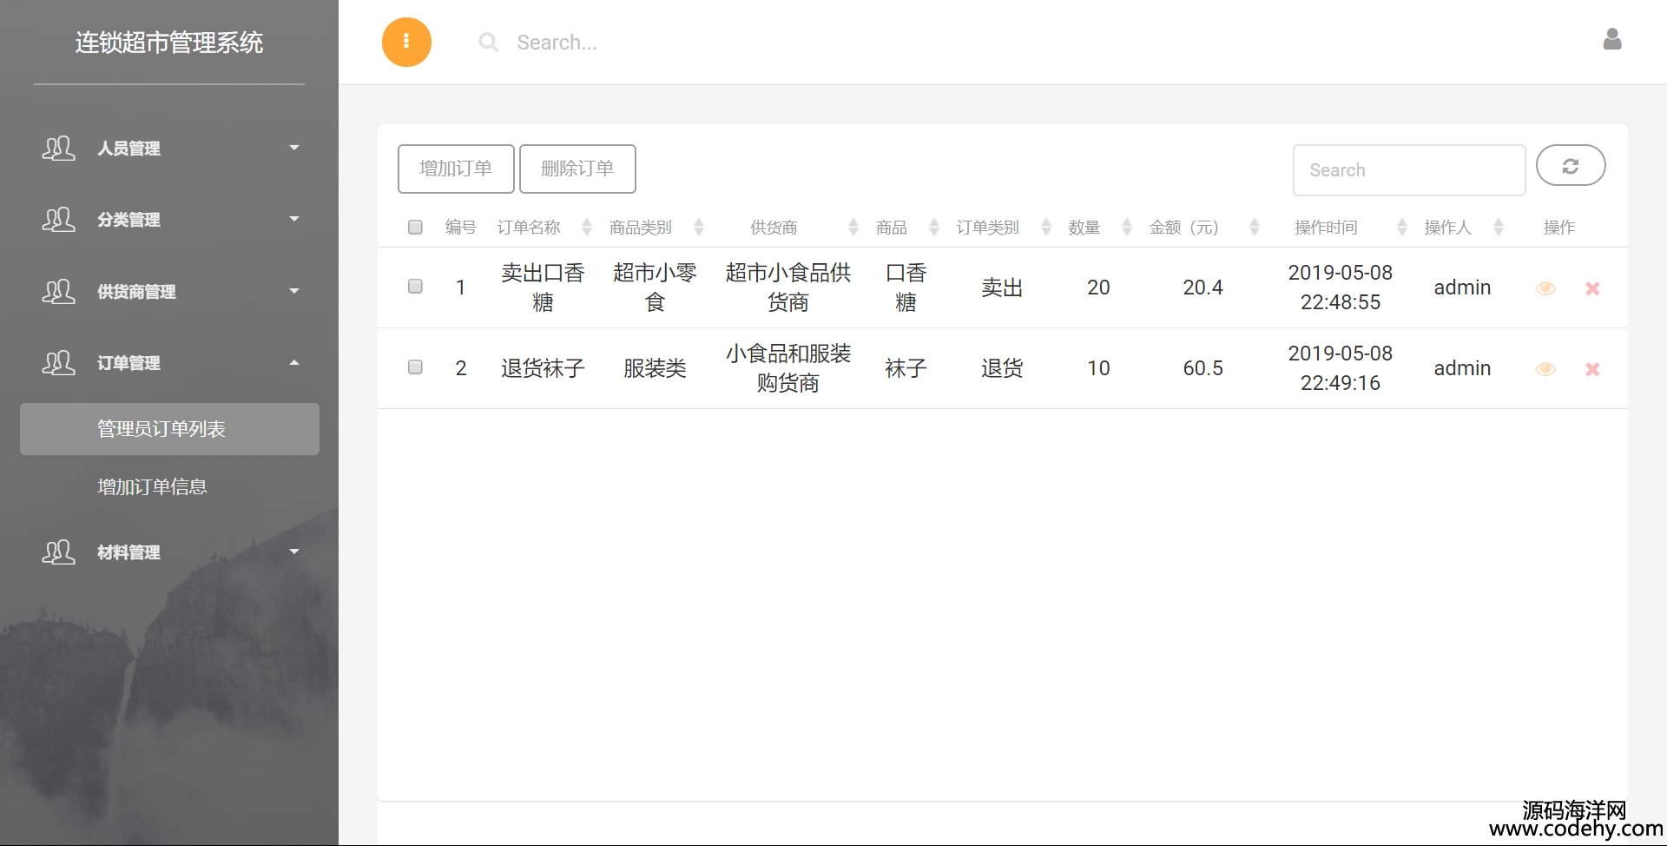Screen dimensions: 1667x846
Task: Open 增加订单信息 in the sidebar
Action: pos(153,487)
